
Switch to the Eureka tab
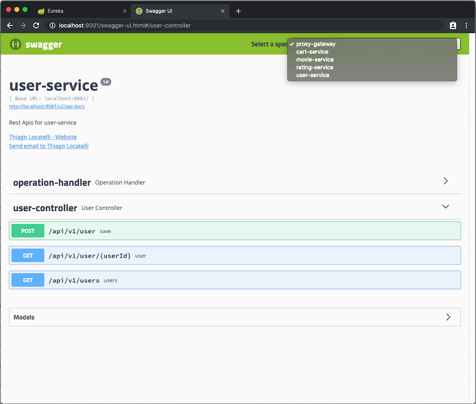point(82,11)
